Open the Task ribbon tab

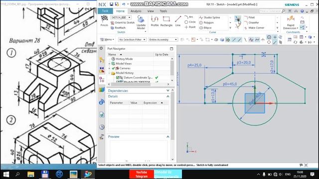[105, 11]
